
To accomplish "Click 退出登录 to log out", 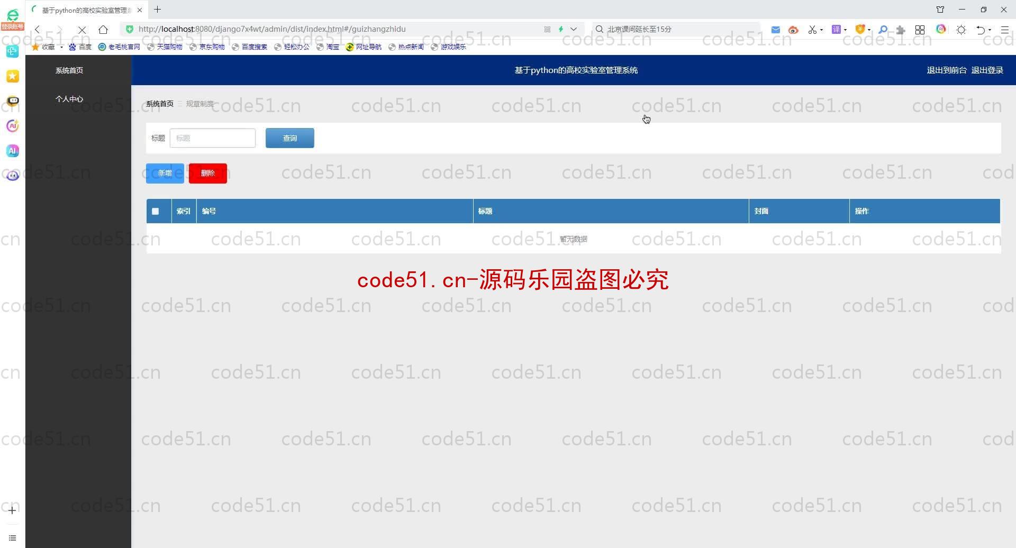I will pyautogui.click(x=987, y=70).
